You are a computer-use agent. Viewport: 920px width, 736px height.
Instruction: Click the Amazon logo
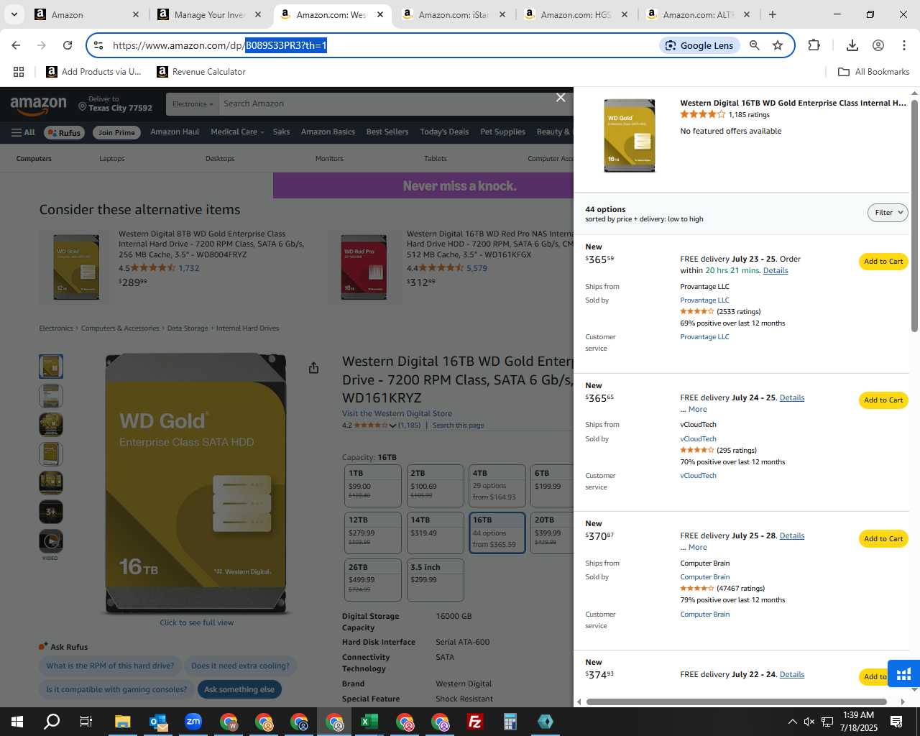coord(38,105)
